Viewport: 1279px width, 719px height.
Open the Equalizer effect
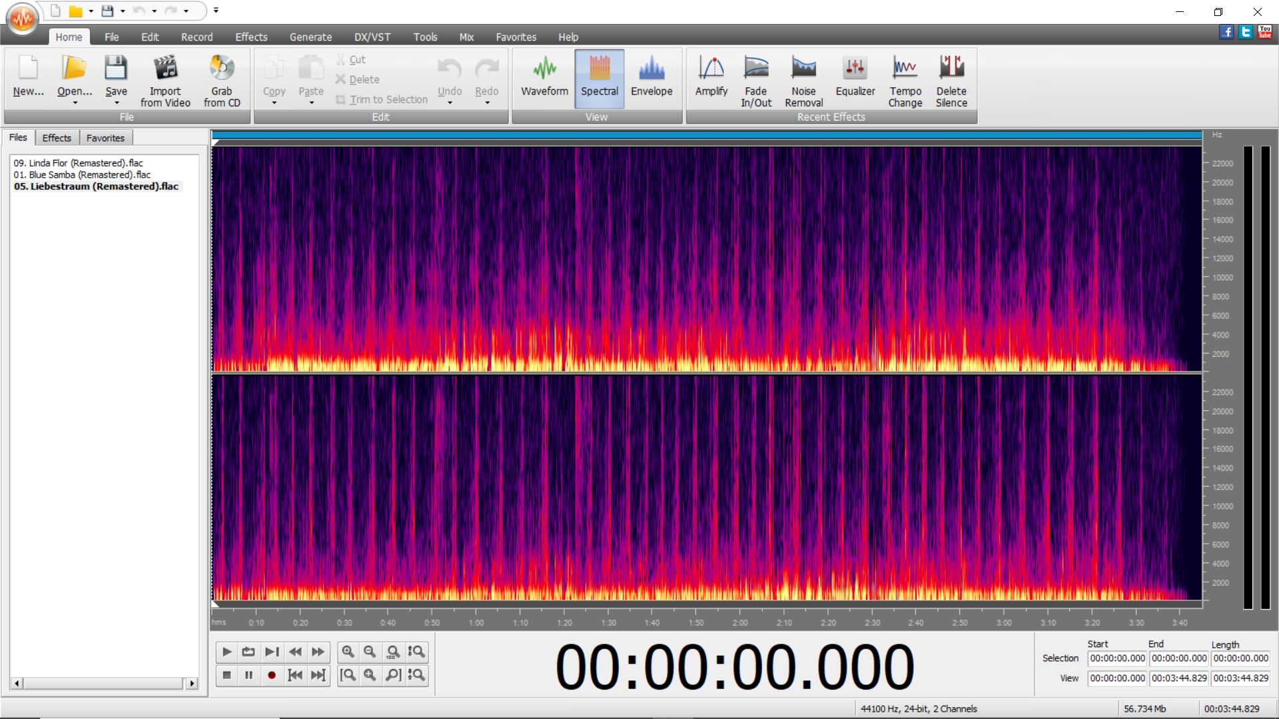(855, 79)
